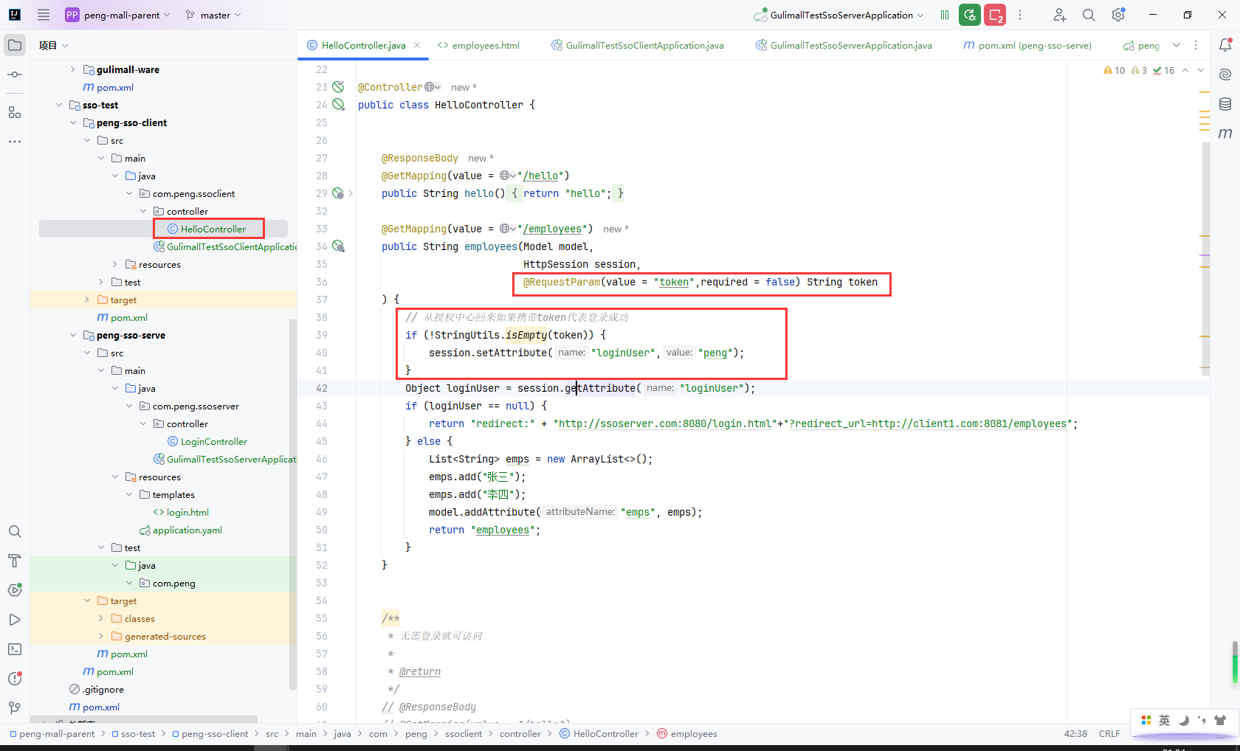
Task: Switch to GulimallTestSsoClientApplication.java tab
Action: point(638,45)
